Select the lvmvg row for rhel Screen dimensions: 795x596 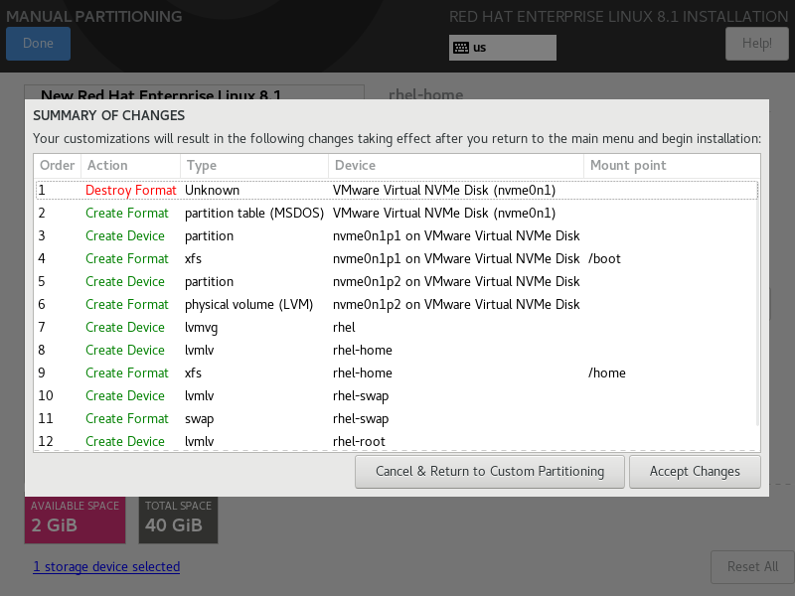(x=397, y=327)
